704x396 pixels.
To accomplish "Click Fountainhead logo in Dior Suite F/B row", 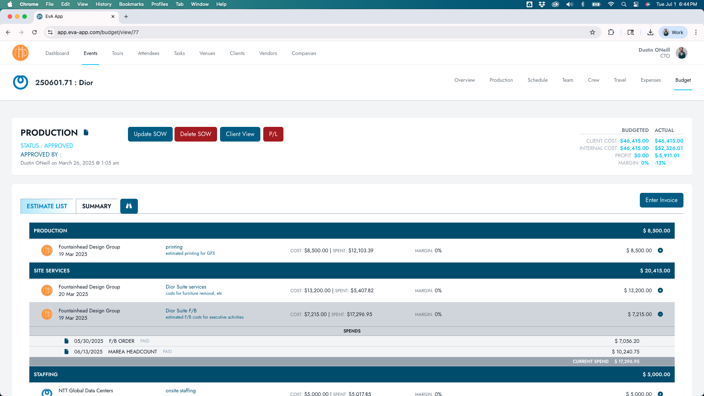I will [47, 314].
